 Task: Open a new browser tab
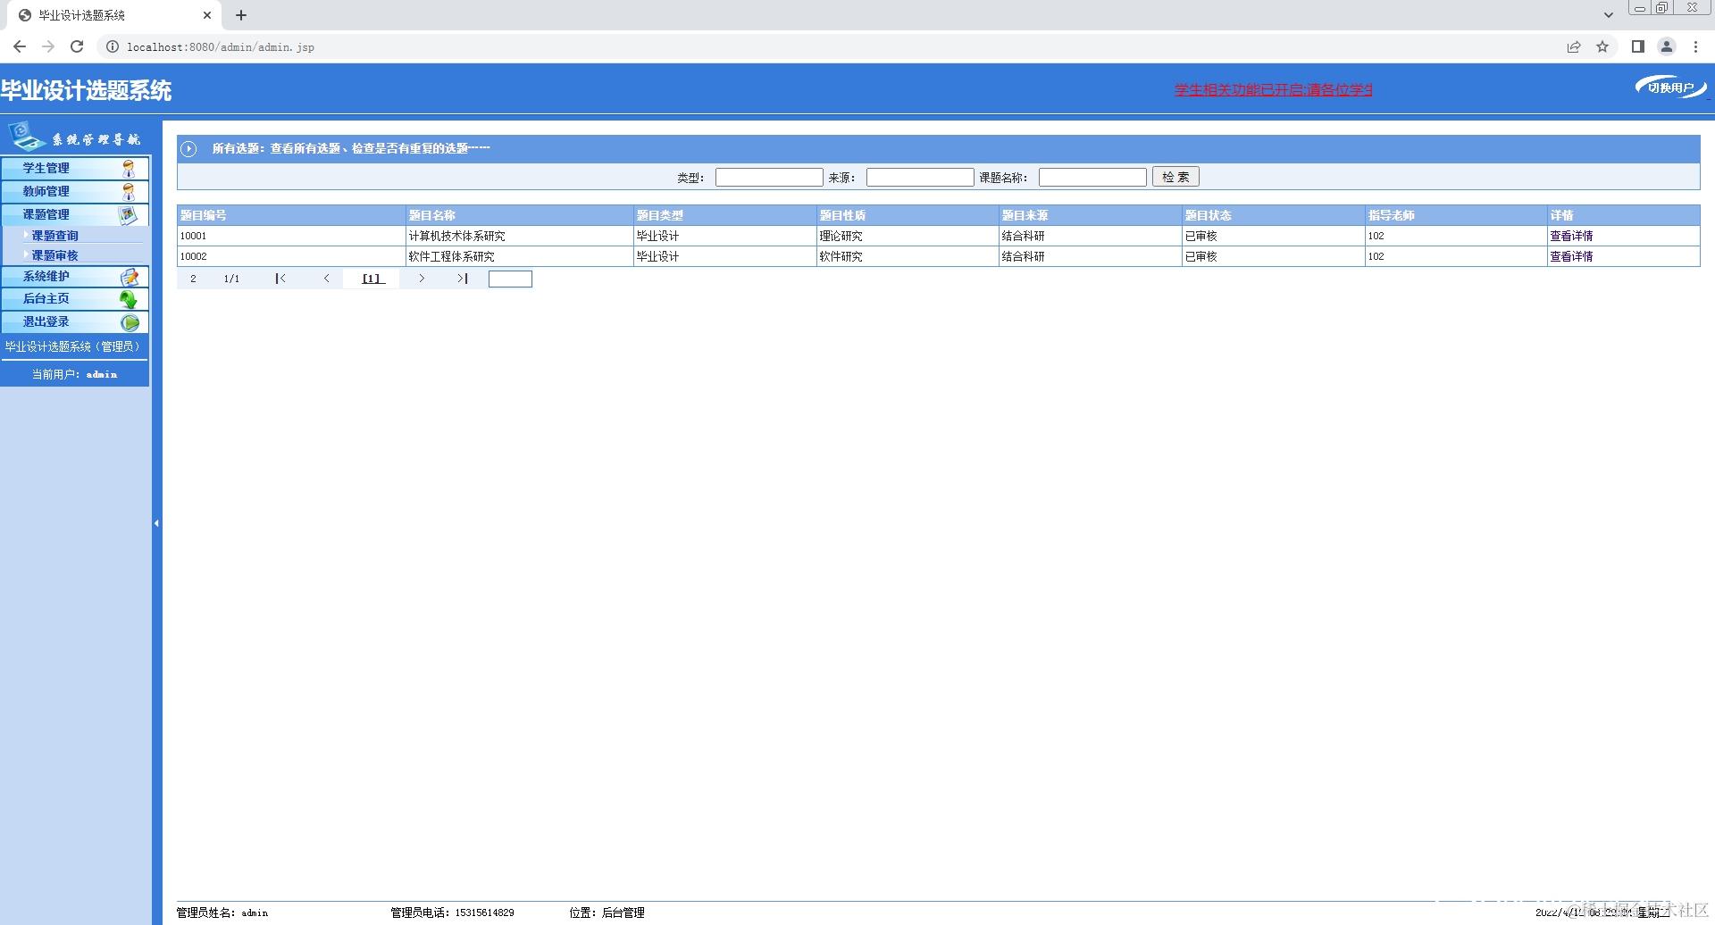pos(241,15)
